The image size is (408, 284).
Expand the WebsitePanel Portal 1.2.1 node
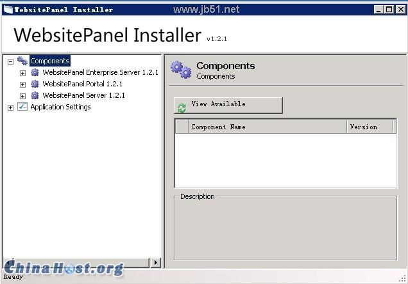pyautogui.click(x=22, y=84)
